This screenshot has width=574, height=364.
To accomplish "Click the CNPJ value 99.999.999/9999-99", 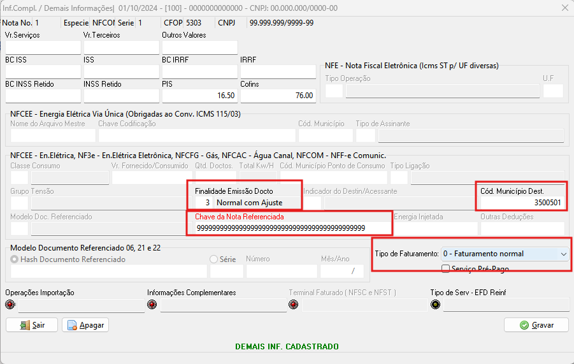I will point(281,23).
